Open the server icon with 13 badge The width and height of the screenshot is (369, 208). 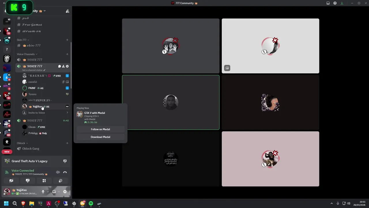(x=7, y=31)
